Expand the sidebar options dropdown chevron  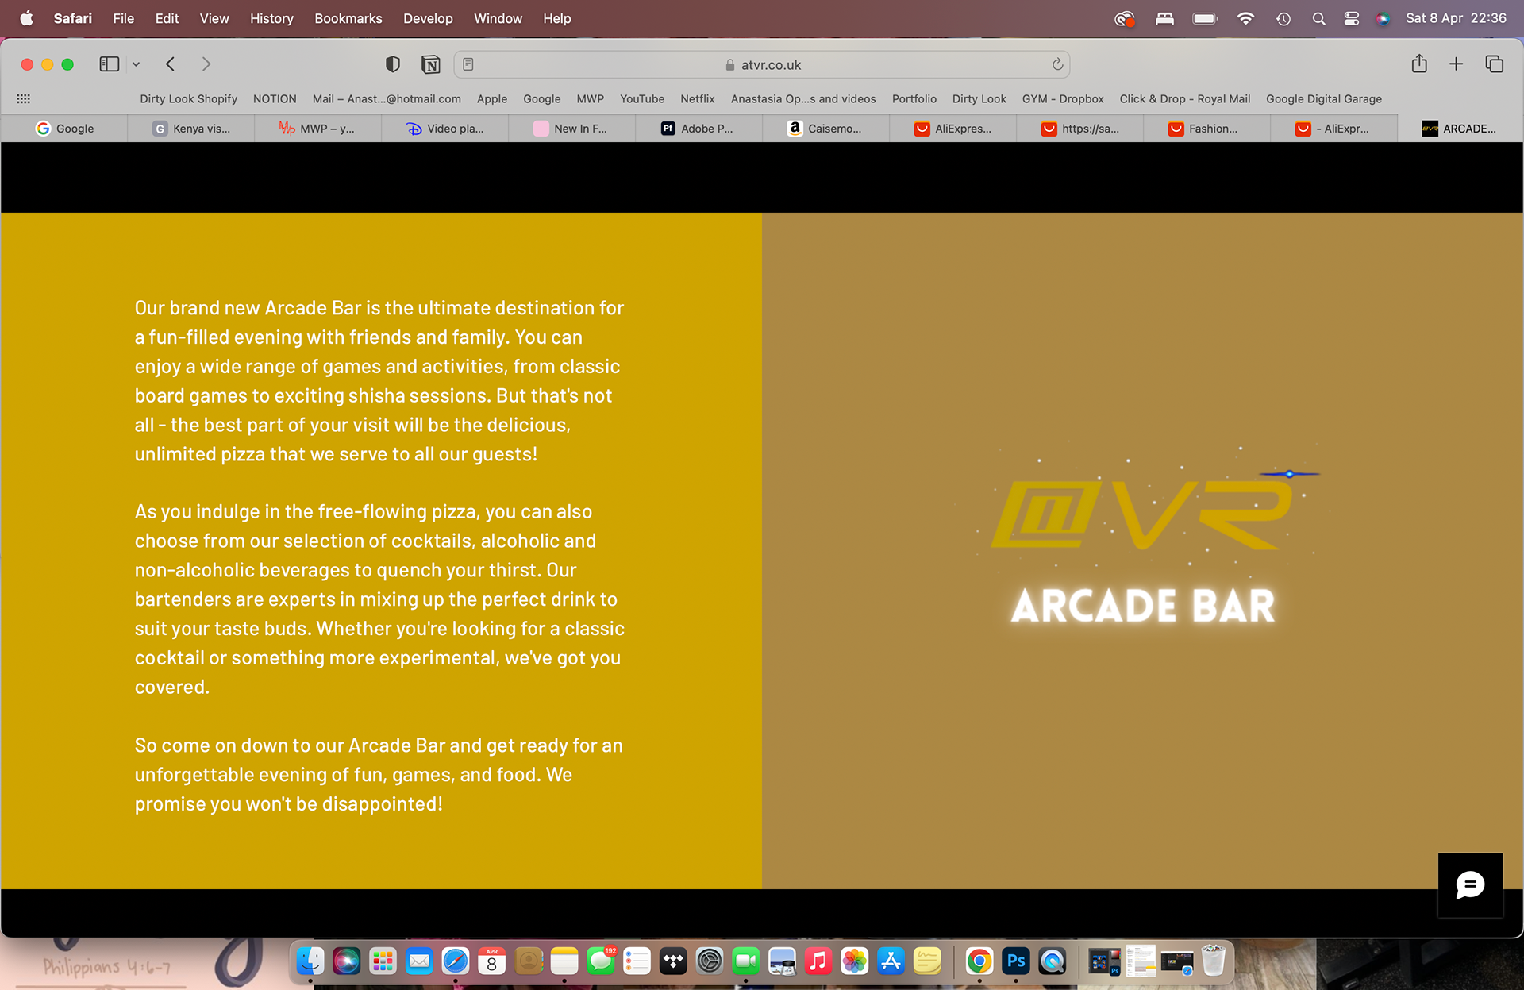[136, 64]
